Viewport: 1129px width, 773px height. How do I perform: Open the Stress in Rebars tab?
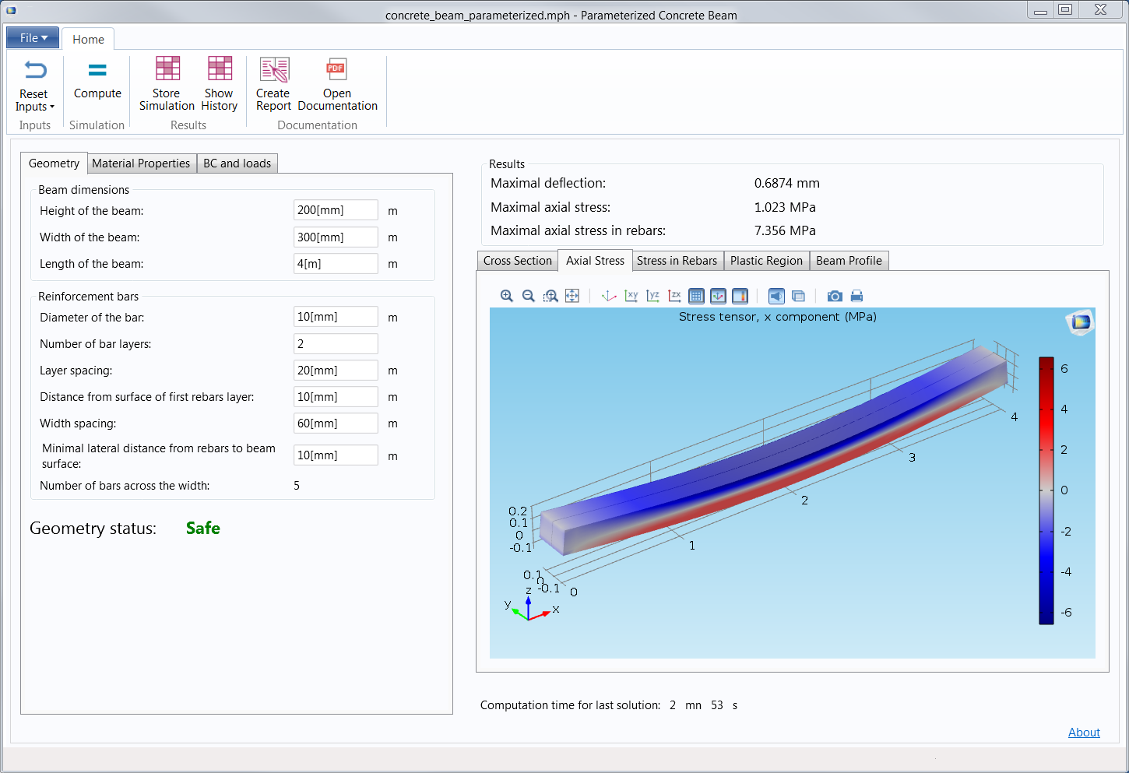pos(677,261)
